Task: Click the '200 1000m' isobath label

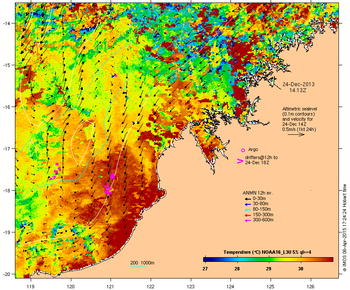Action: pos(142,263)
